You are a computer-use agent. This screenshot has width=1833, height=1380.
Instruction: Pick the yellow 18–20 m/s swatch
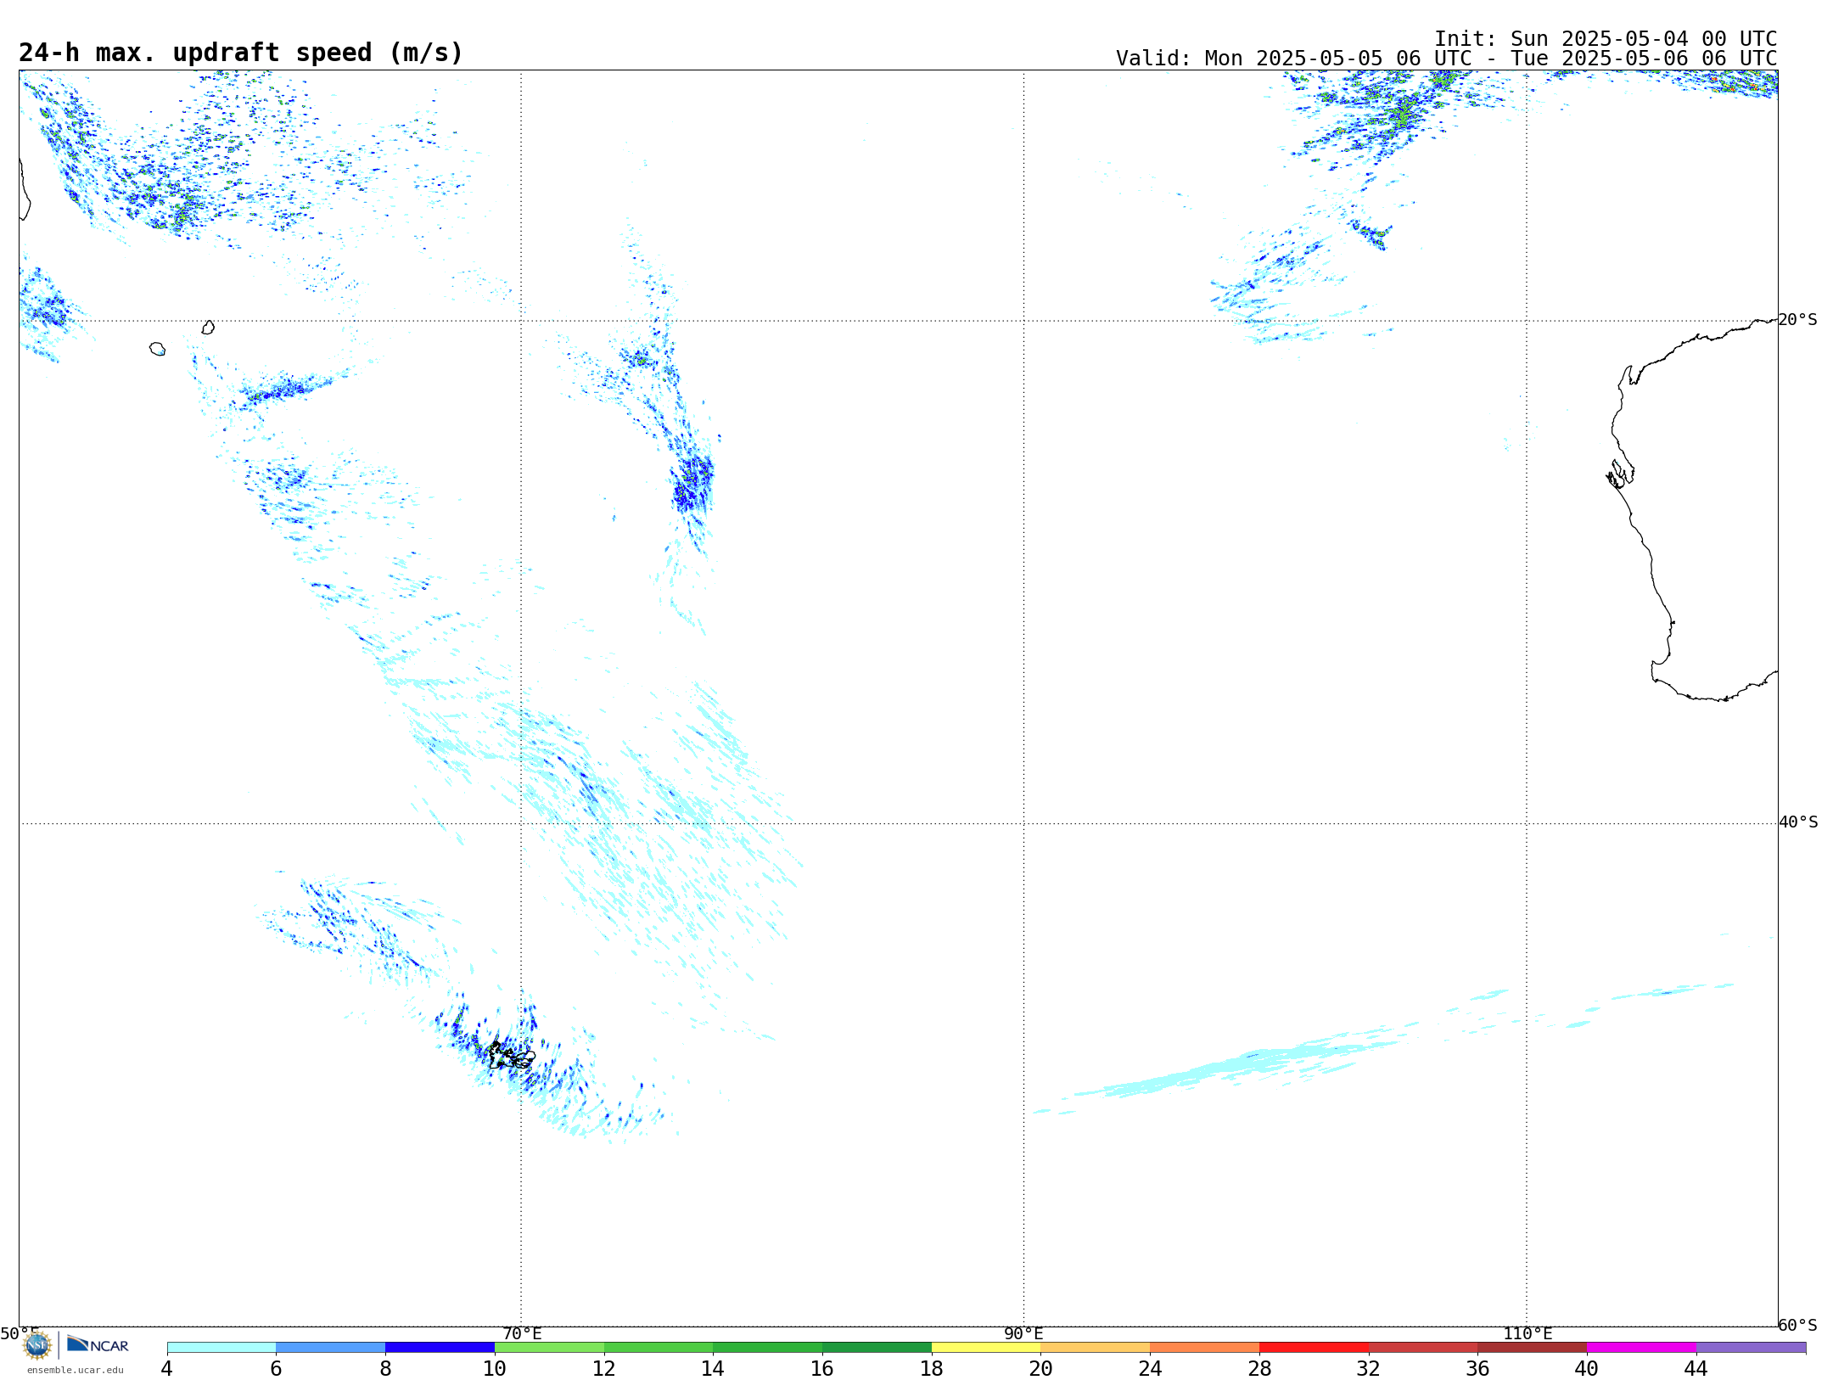click(x=986, y=1348)
